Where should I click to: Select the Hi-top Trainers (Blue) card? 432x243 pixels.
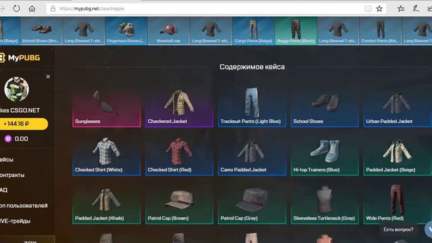325,156
